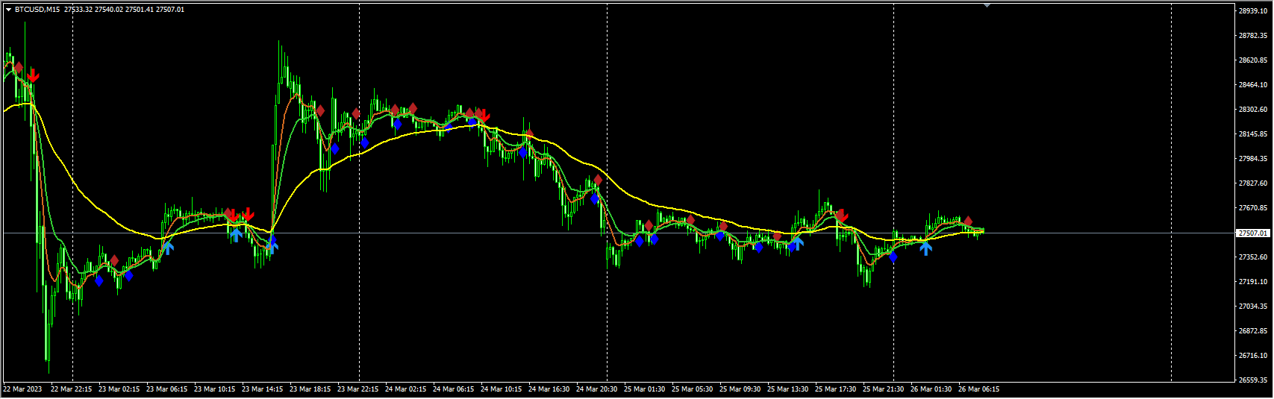
Task: Click the leftmost blue diamond signal marker
Action: pos(99,281)
